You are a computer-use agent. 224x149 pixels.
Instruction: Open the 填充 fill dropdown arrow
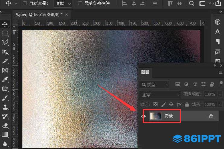click(220, 105)
